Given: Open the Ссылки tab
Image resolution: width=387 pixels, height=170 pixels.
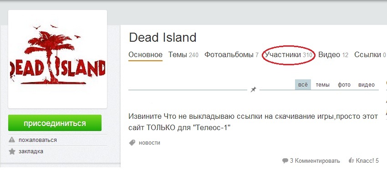Looking at the screenshot, I should tap(370, 55).
